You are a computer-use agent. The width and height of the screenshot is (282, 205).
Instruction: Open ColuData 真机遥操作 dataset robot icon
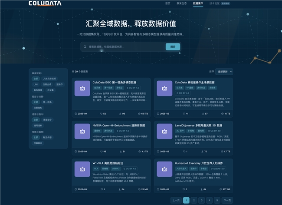coord(164,88)
